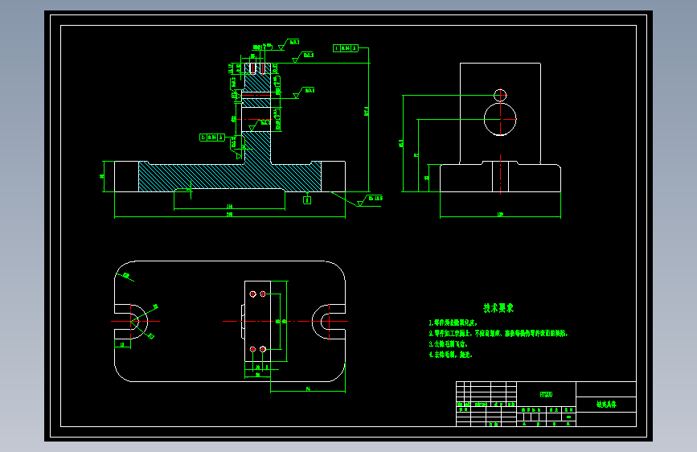
Task: Select the tolerance frame left of section column
Action: click(x=212, y=138)
